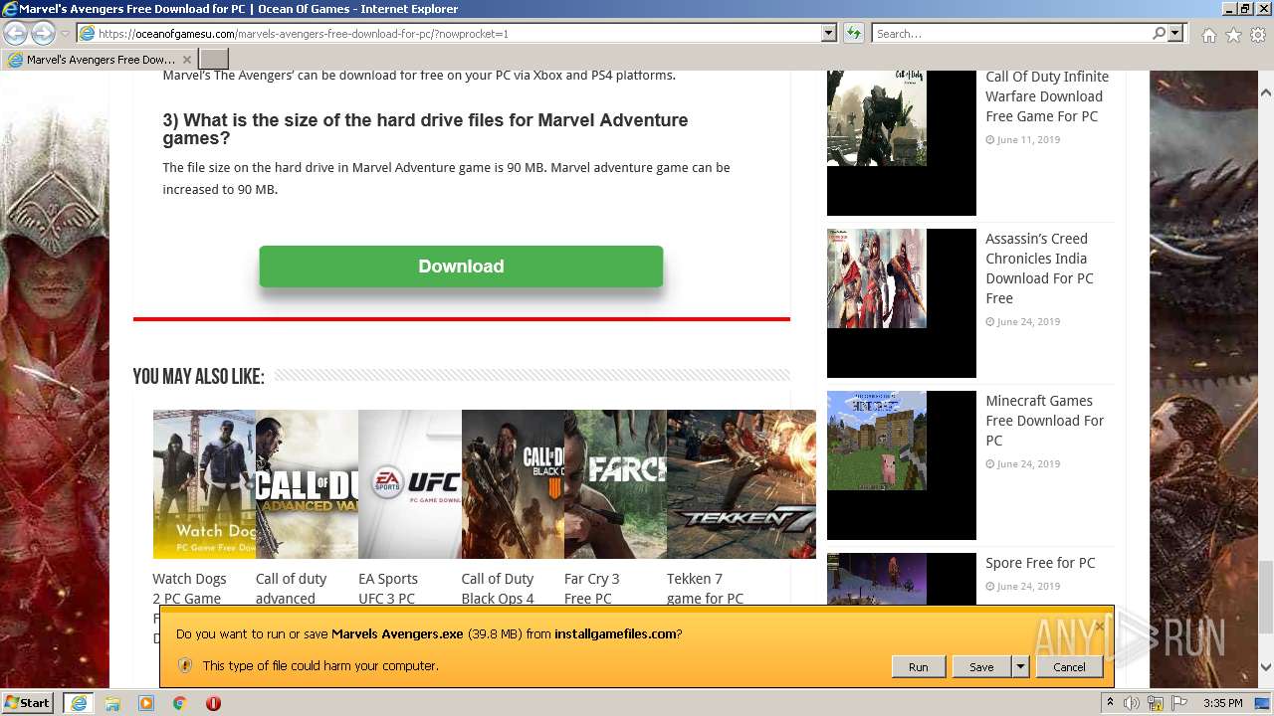The width and height of the screenshot is (1274, 716).
Task: Open Far Cry 3 Free PC link
Action: tap(592, 589)
